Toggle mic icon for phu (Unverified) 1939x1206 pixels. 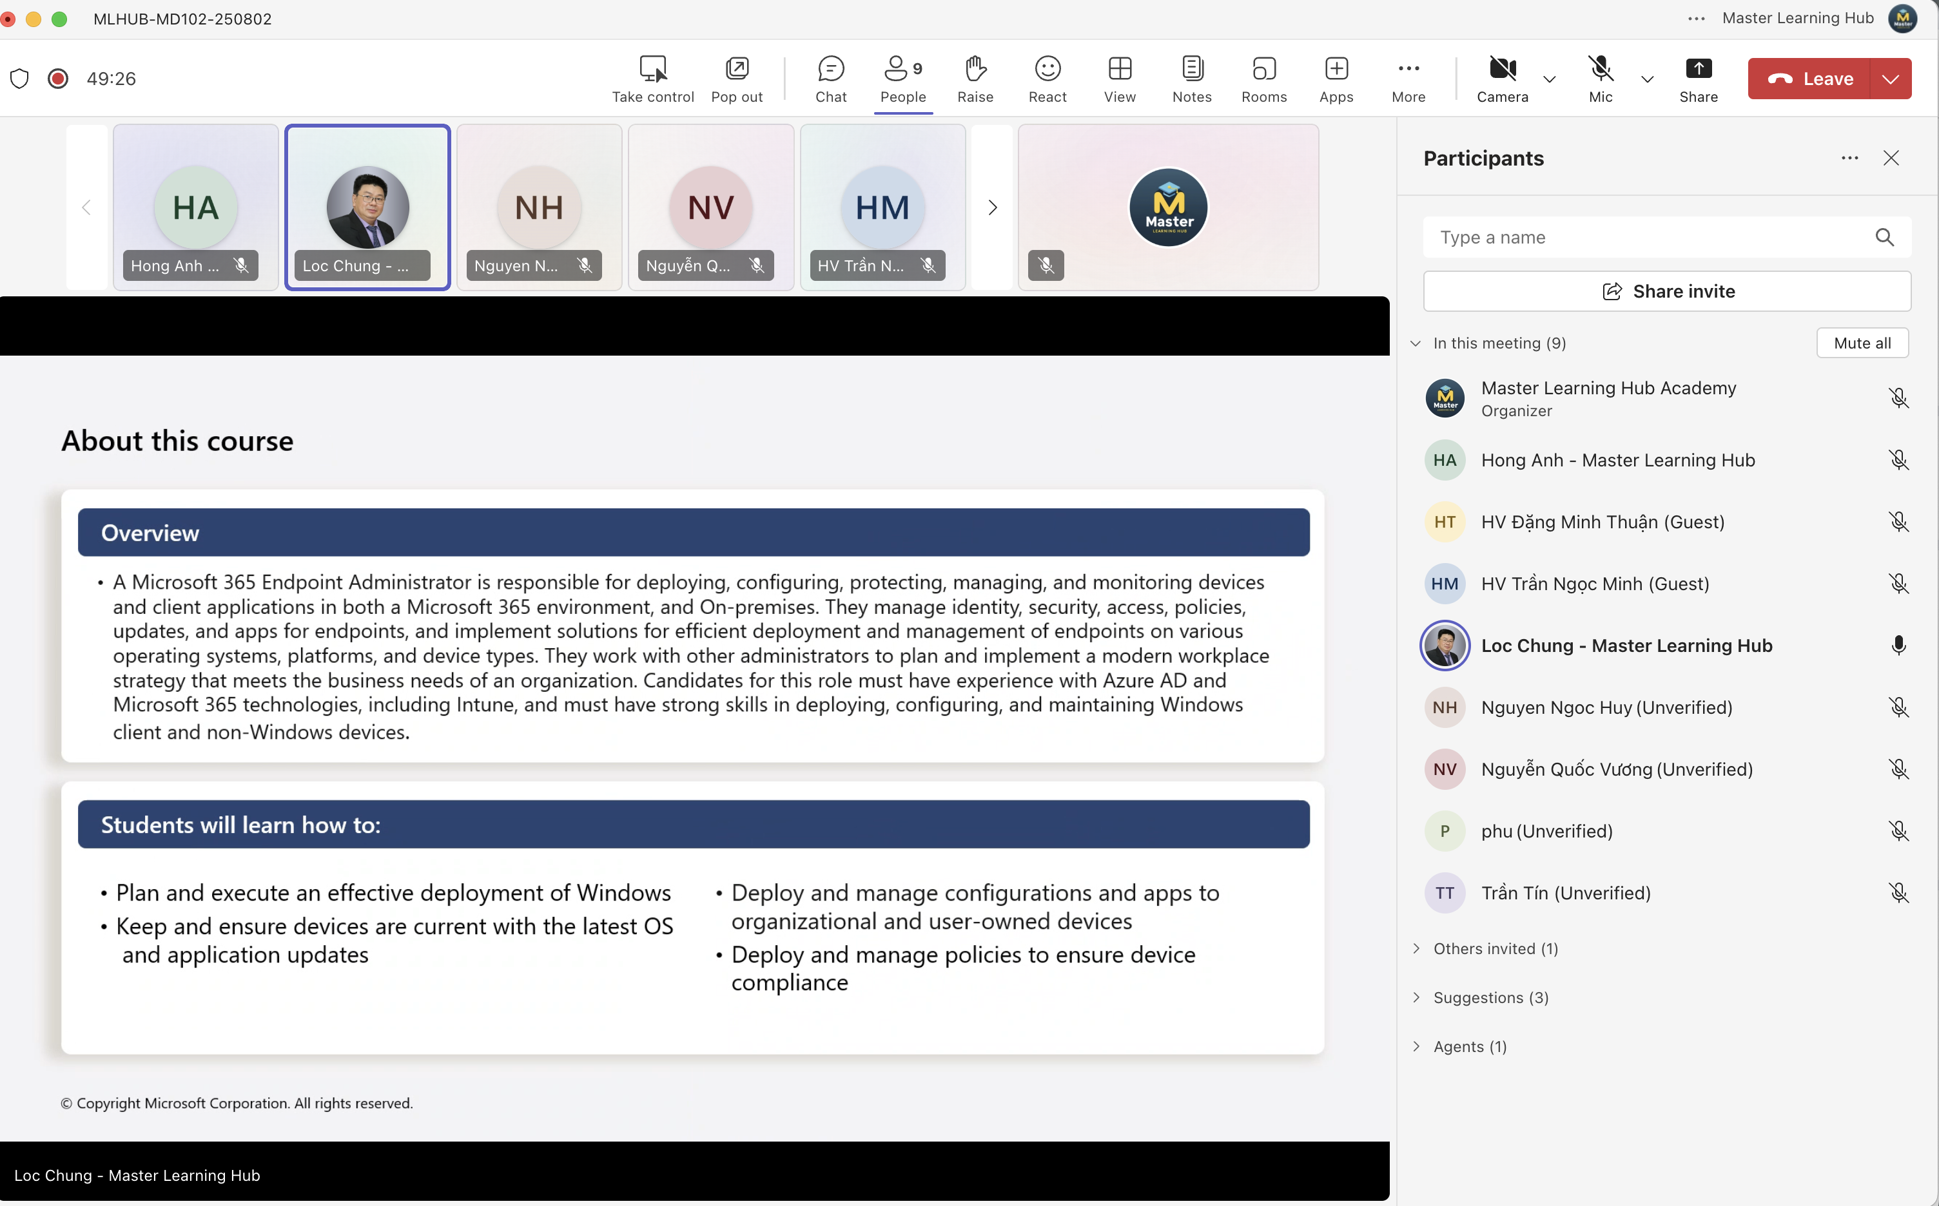1899,831
